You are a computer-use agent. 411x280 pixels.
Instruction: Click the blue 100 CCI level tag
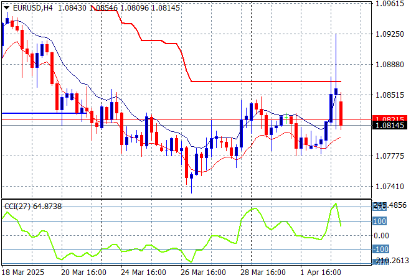pos(380,221)
